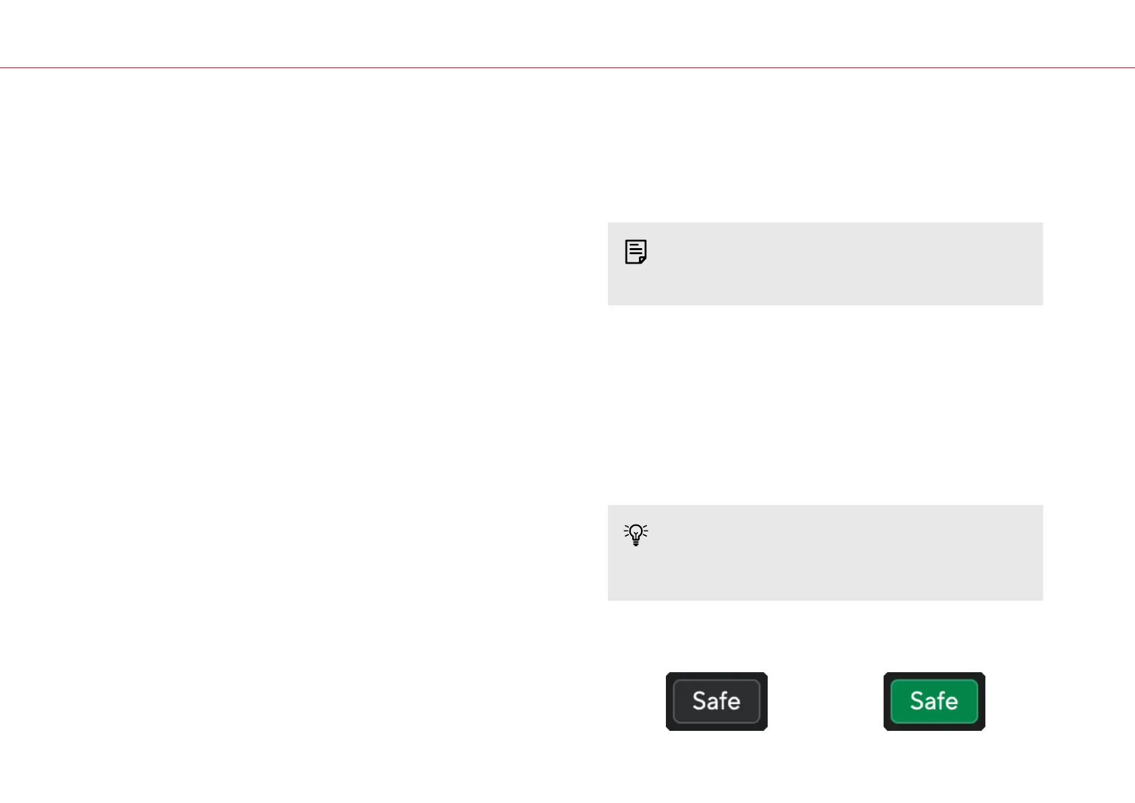Screen dimensions: 1135x803
Task: Toggle the unlit Safe button on
Action: pos(716,701)
